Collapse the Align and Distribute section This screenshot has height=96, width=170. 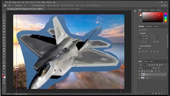139,46
